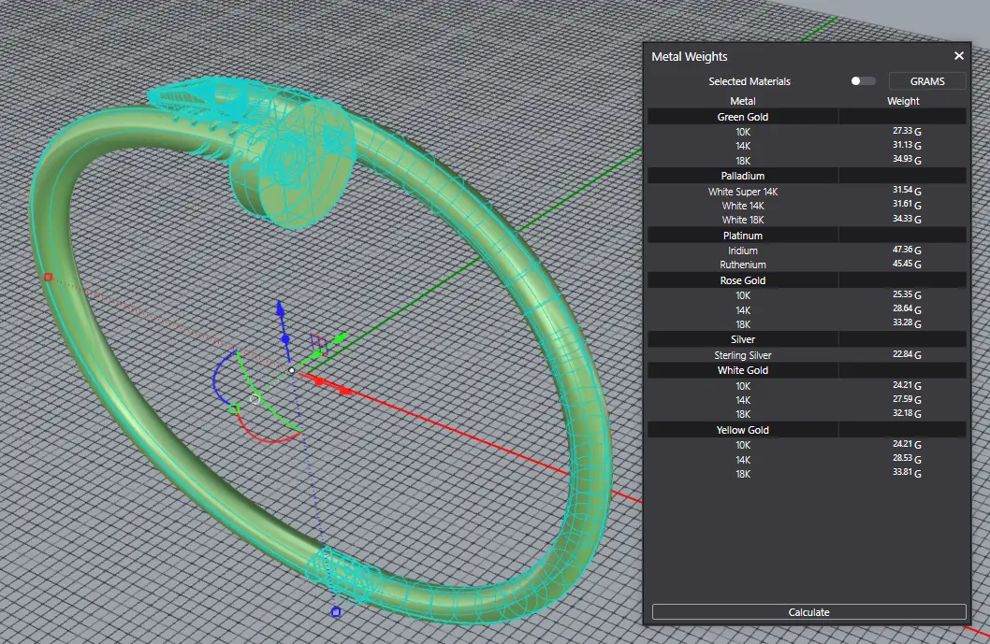
Task: Click the gumball origin white dot
Action: click(x=291, y=371)
